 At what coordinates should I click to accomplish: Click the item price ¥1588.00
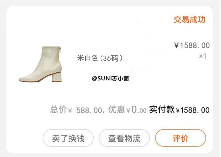click(x=192, y=45)
